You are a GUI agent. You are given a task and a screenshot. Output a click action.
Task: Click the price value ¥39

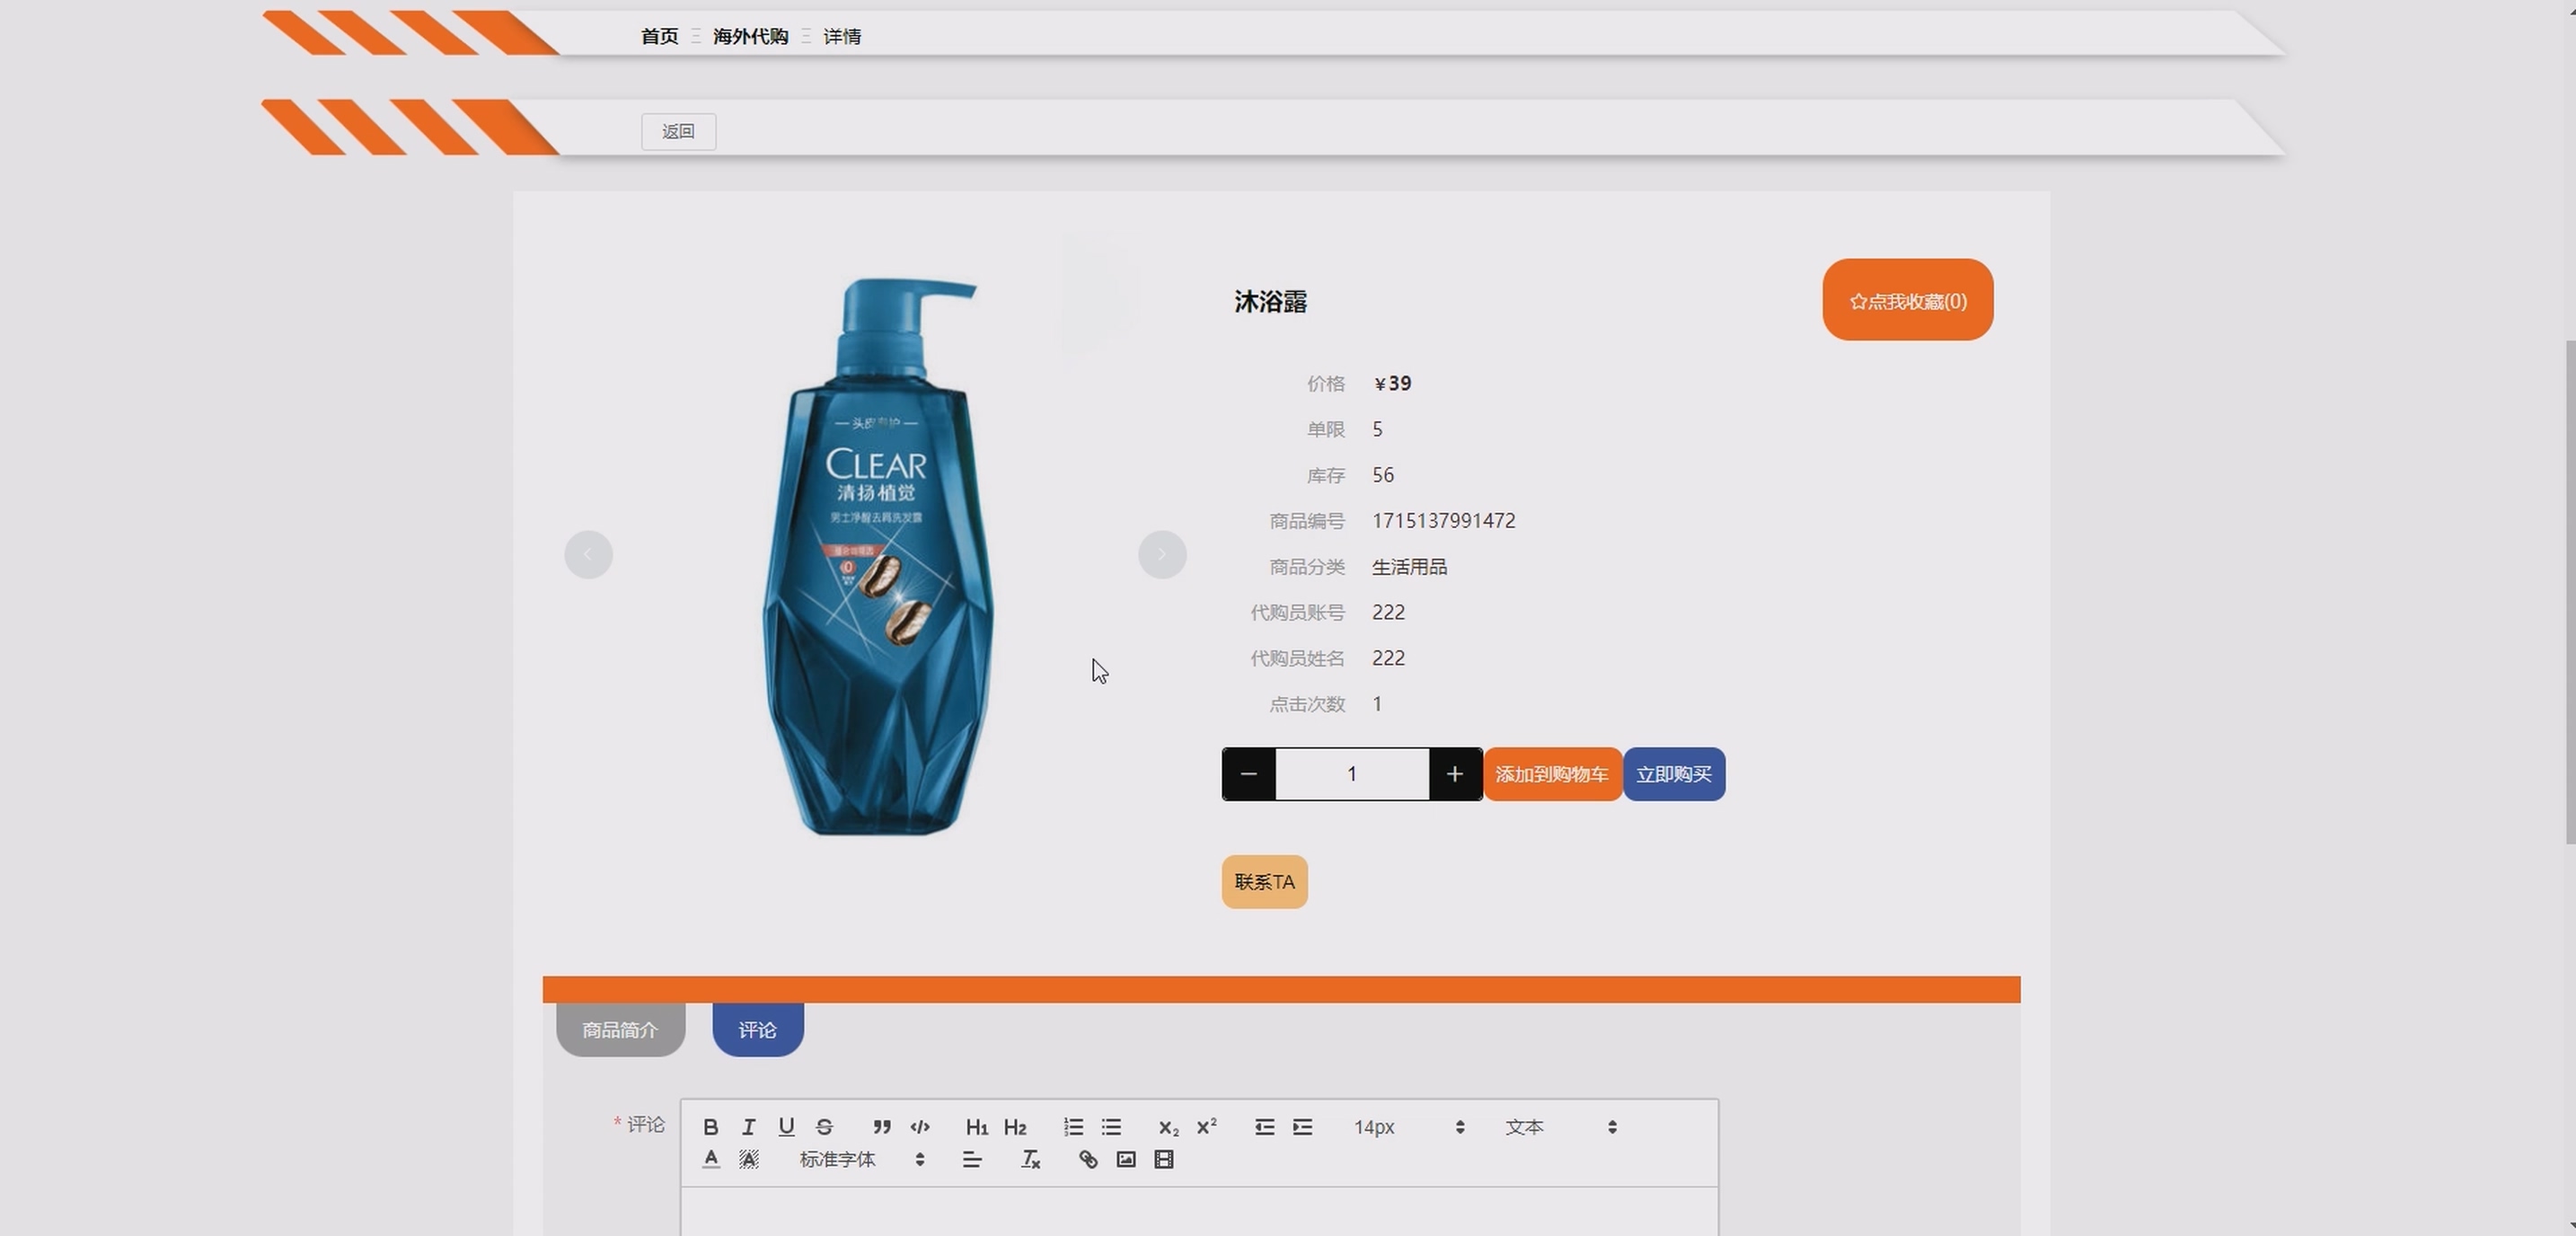tap(1392, 384)
